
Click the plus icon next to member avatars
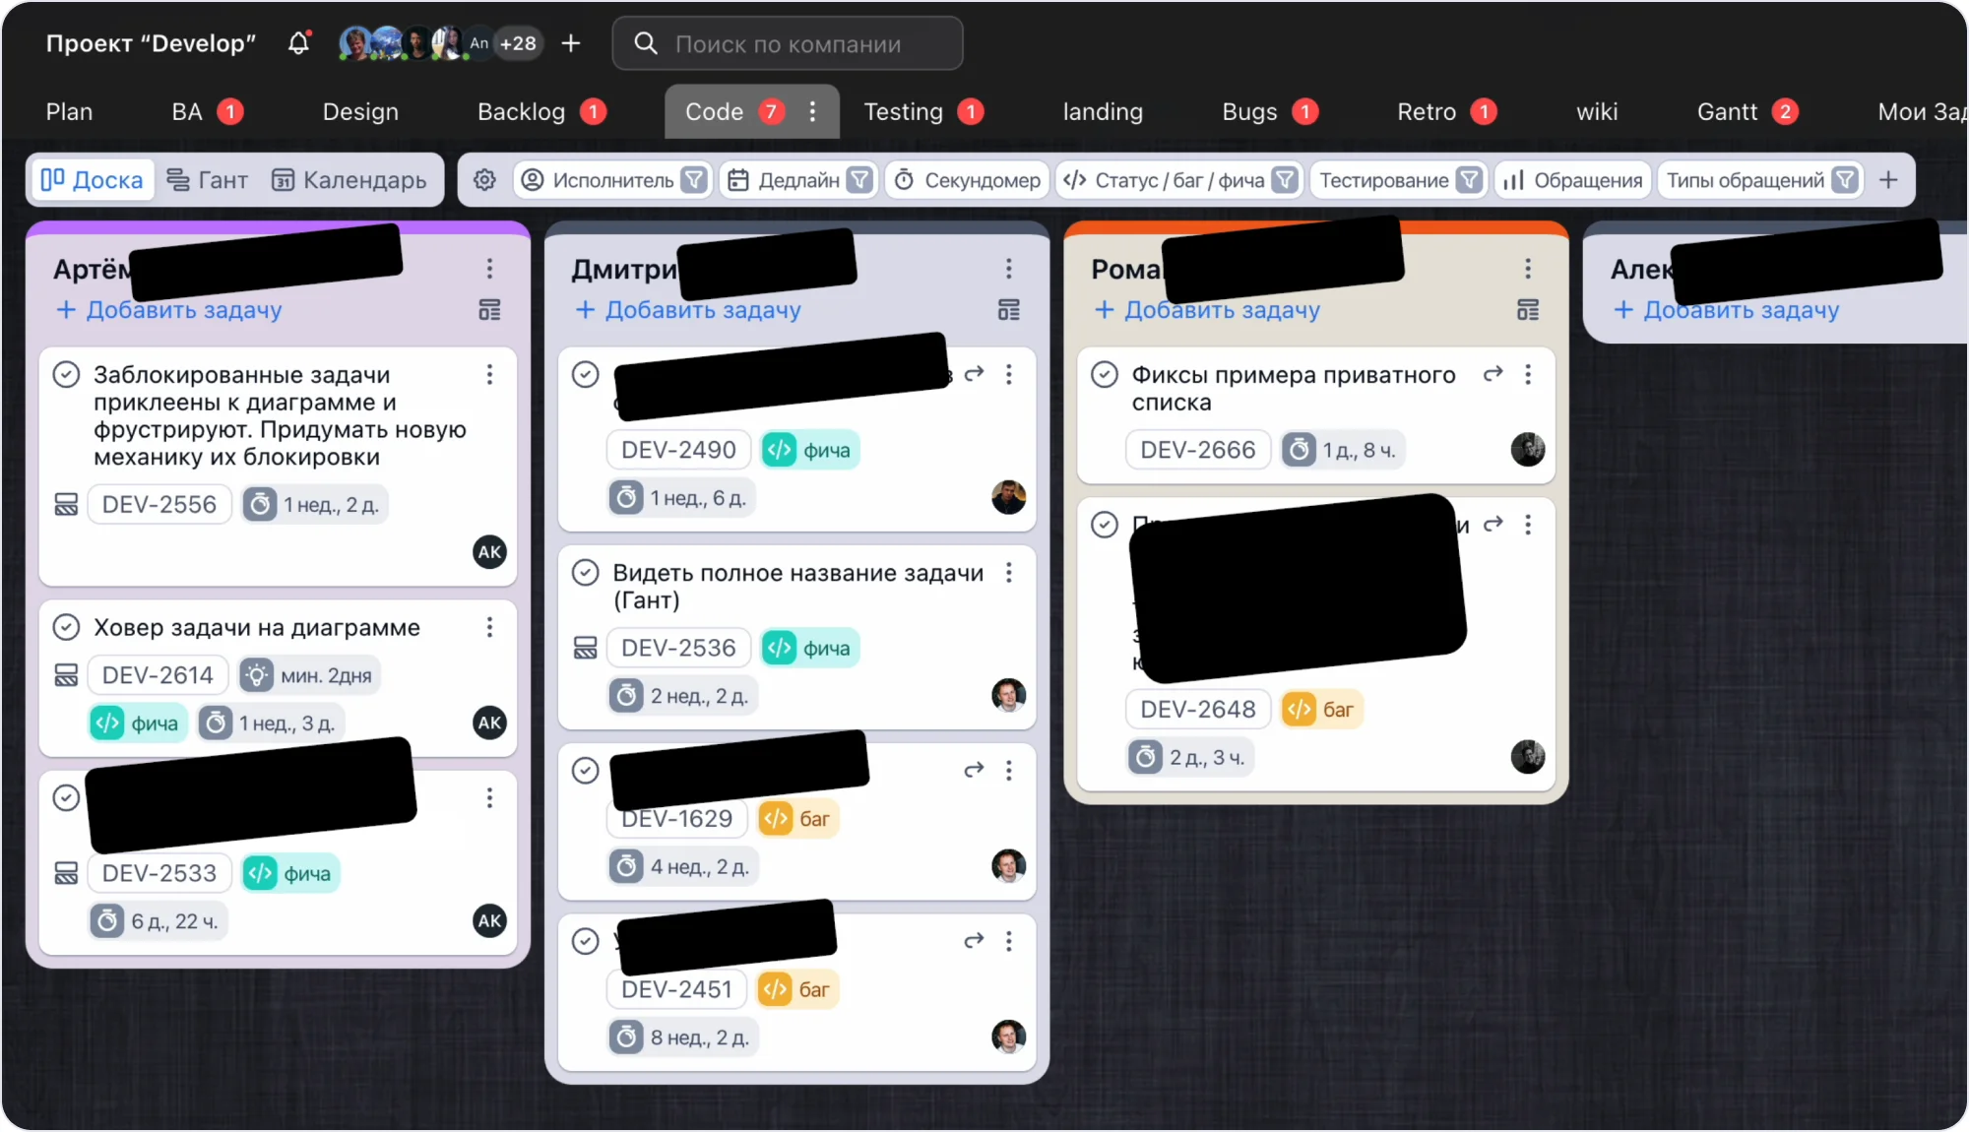pos(571,43)
